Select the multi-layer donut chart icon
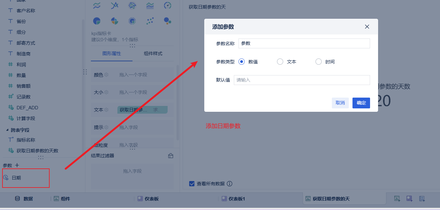 132,21
